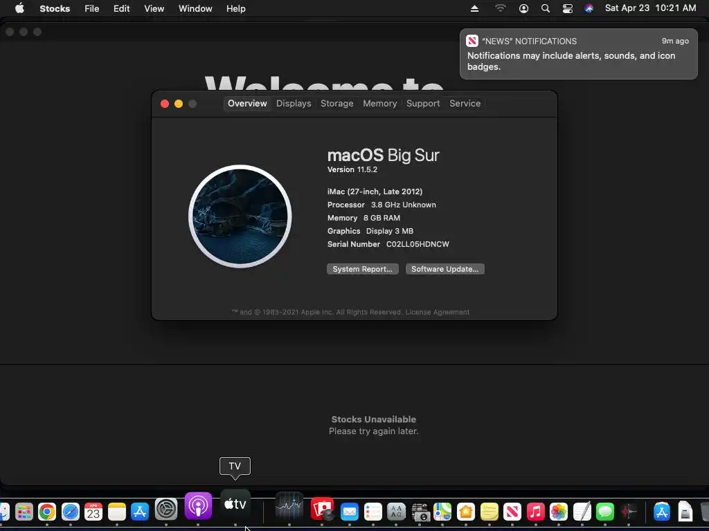
Task: Click the Stocks app icon in Dock
Action: coord(289,505)
